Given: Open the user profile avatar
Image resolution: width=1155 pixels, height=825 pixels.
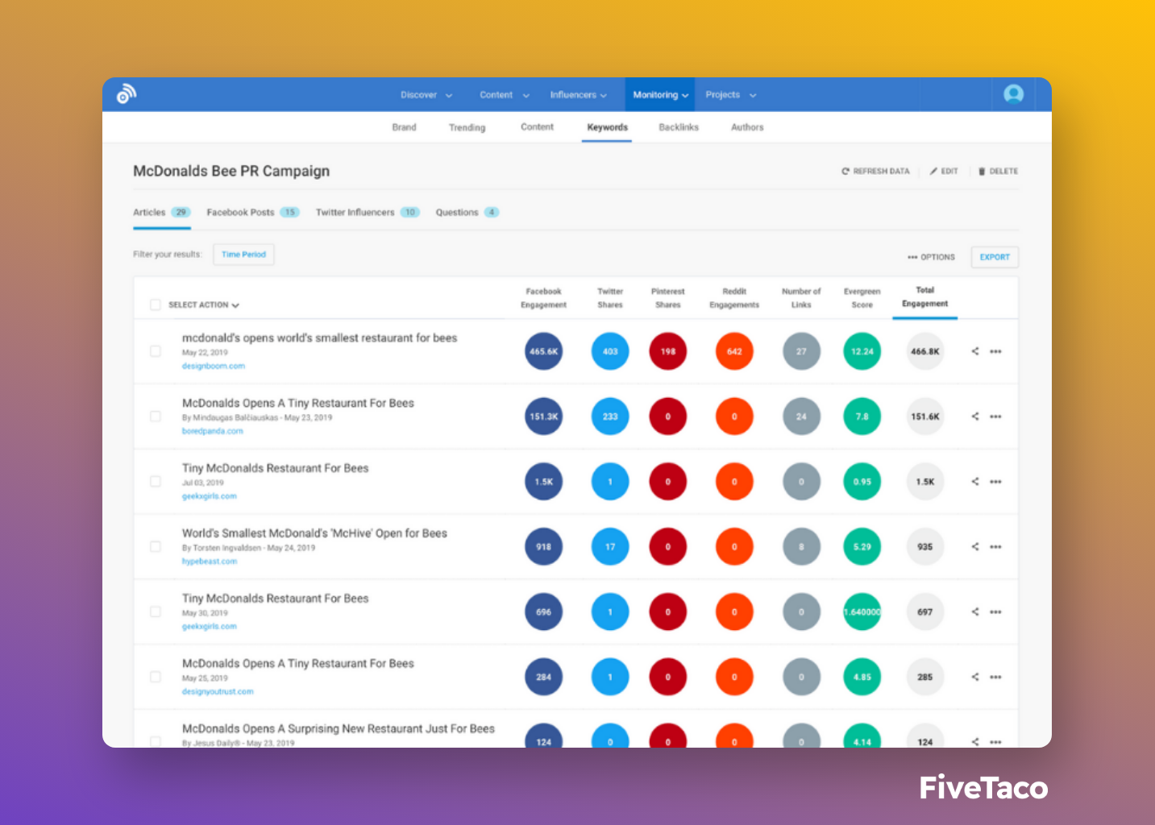Looking at the screenshot, I should click(1013, 94).
